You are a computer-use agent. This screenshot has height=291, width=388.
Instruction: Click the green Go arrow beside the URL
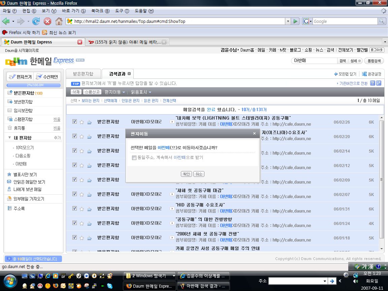tap(295, 21)
